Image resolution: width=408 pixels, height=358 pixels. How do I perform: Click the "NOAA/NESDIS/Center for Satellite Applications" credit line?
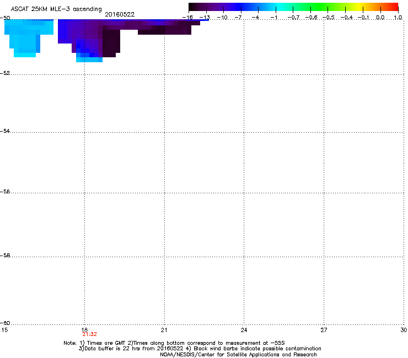238,355
